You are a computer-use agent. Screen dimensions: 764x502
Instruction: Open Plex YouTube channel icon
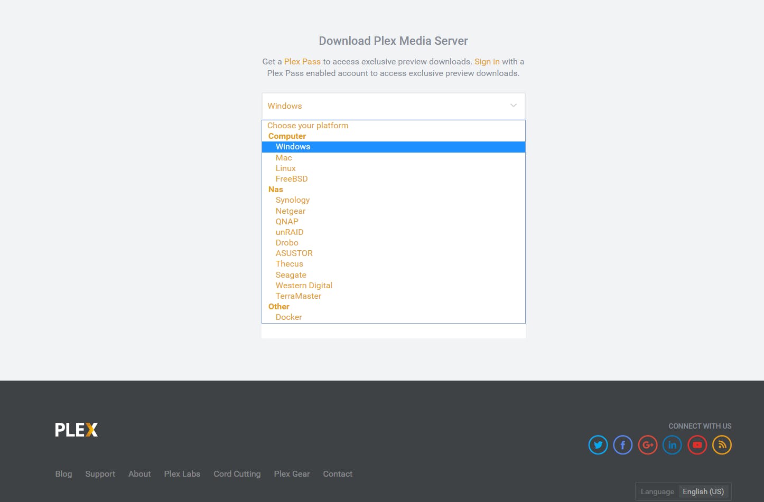click(x=697, y=445)
